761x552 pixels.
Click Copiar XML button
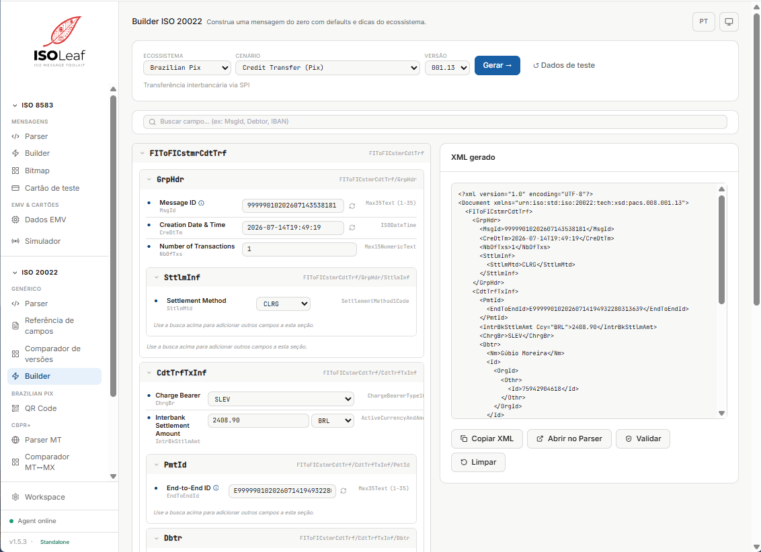pyautogui.click(x=487, y=439)
